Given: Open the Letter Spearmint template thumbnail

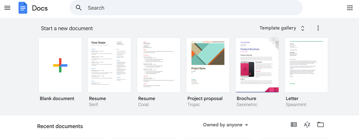Looking at the screenshot, I should tap(306, 65).
